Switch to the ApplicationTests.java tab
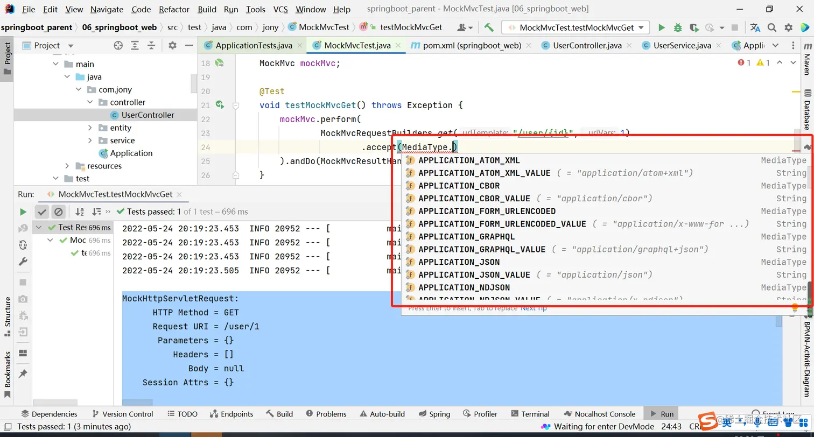The image size is (814, 437). [252, 46]
